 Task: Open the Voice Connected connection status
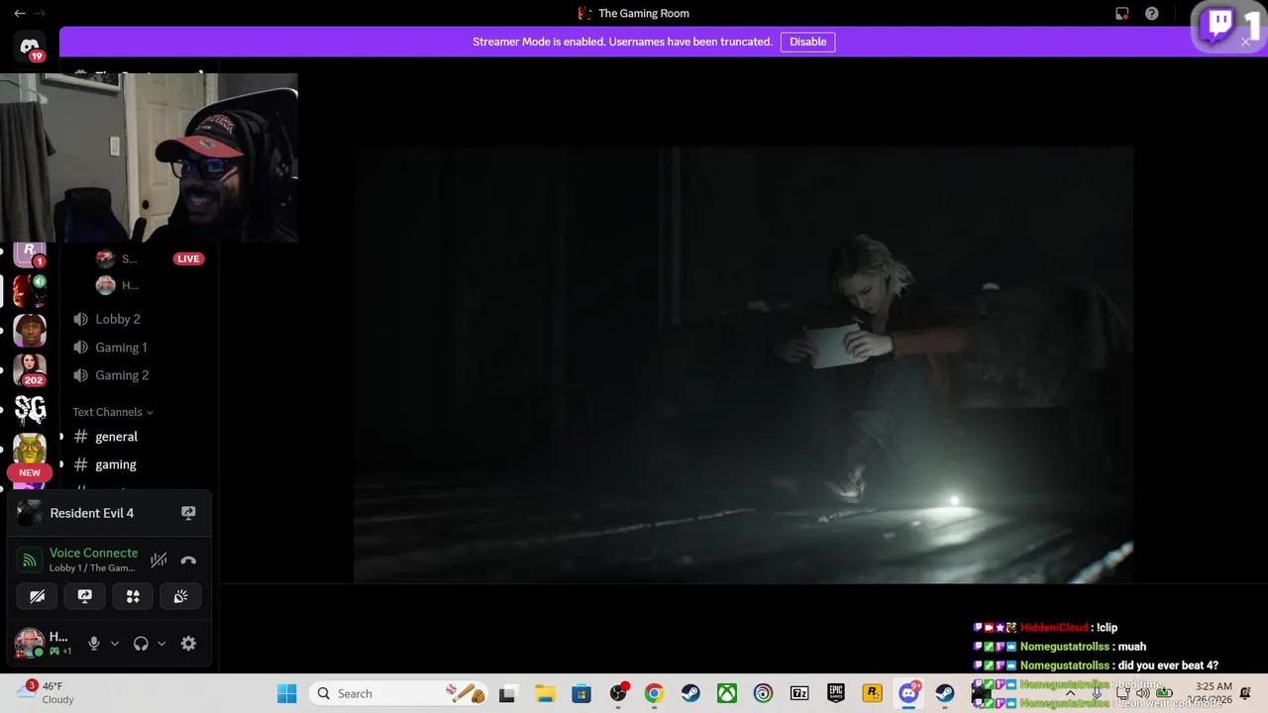coord(93,553)
